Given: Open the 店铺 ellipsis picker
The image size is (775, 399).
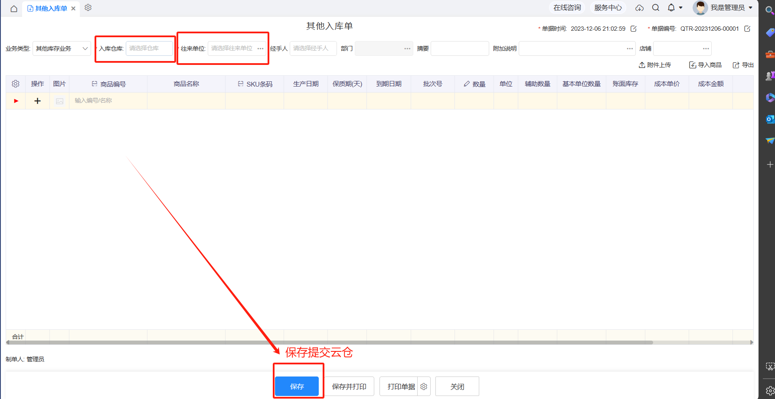Looking at the screenshot, I should click(706, 48).
